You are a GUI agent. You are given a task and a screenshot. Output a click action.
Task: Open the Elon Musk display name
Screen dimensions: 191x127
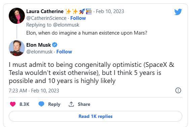38,45
